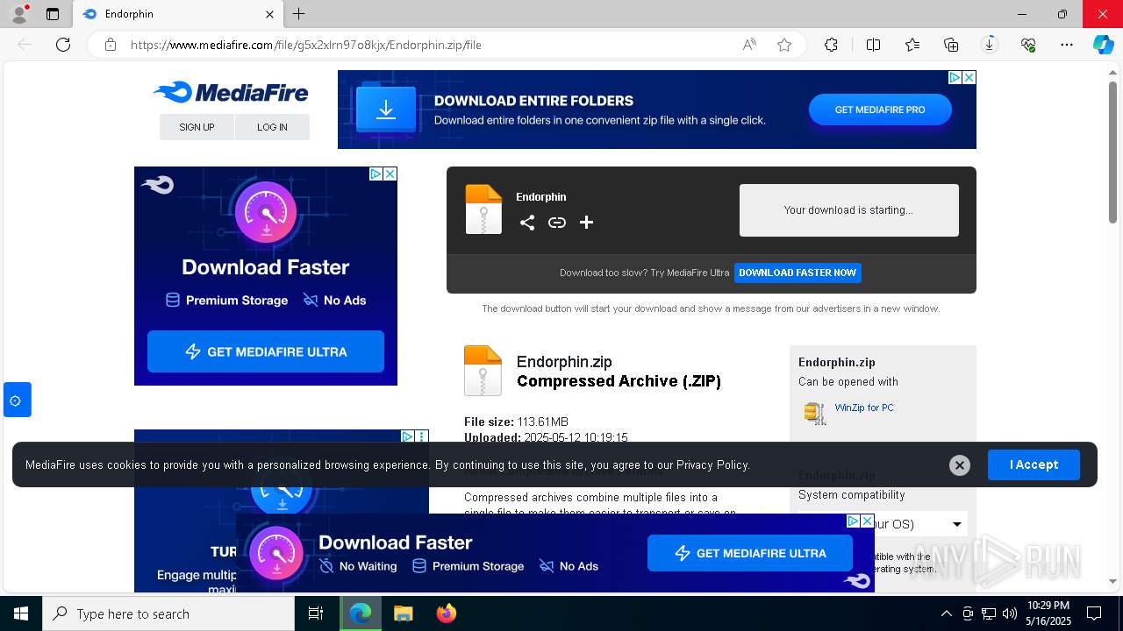This screenshot has width=1123, height=631.
Task: Click the taskbar search box
Action: pos(168,613)
